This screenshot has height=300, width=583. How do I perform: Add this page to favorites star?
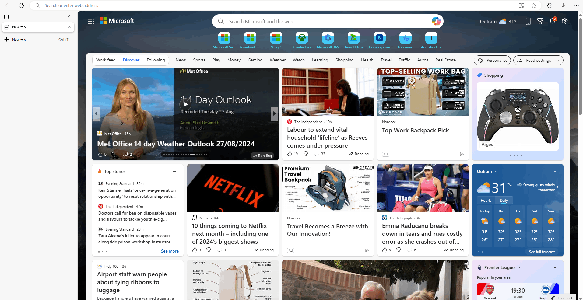(x=534, y=5)
